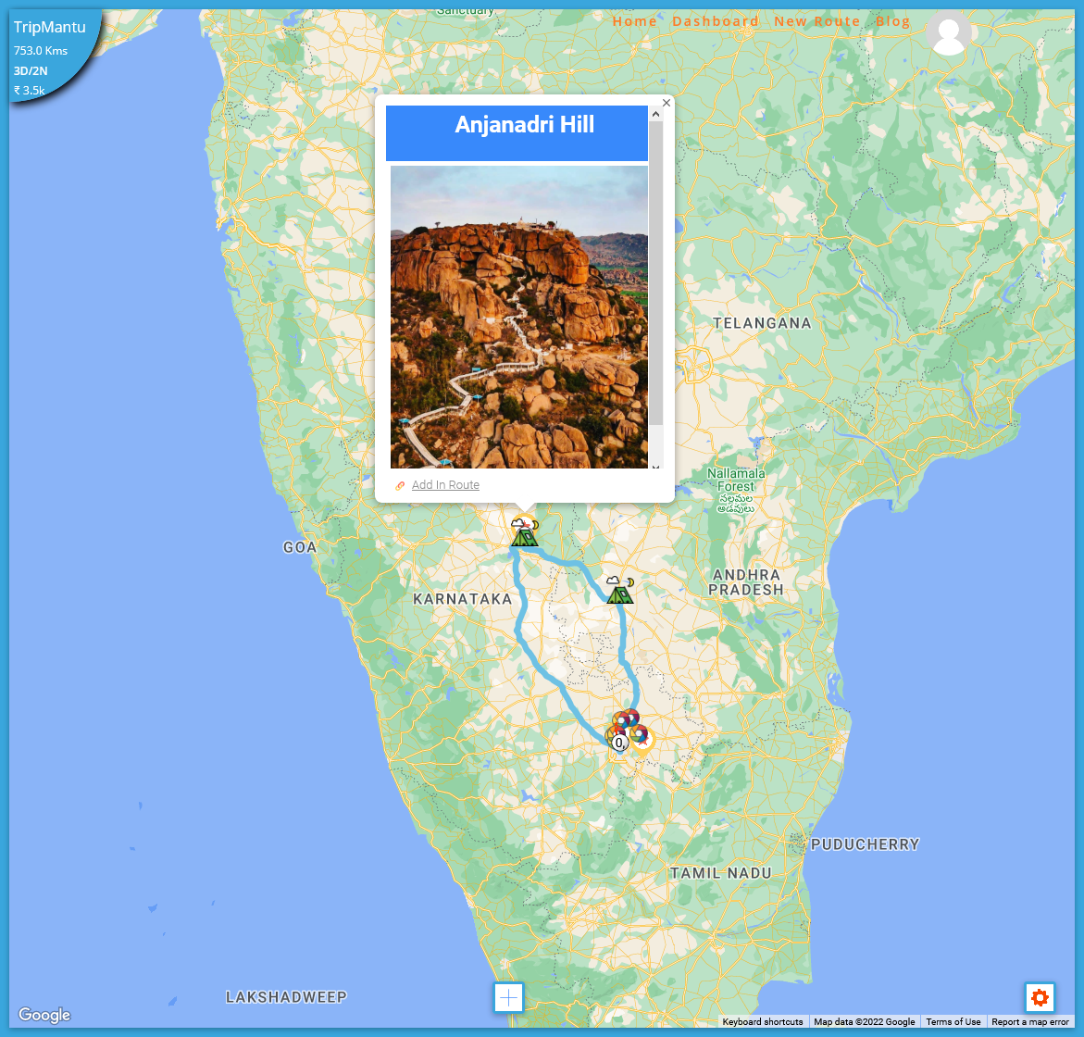Click the route start marker labeled 0
The image size is (1084, 1037).
tap(618, 743)
